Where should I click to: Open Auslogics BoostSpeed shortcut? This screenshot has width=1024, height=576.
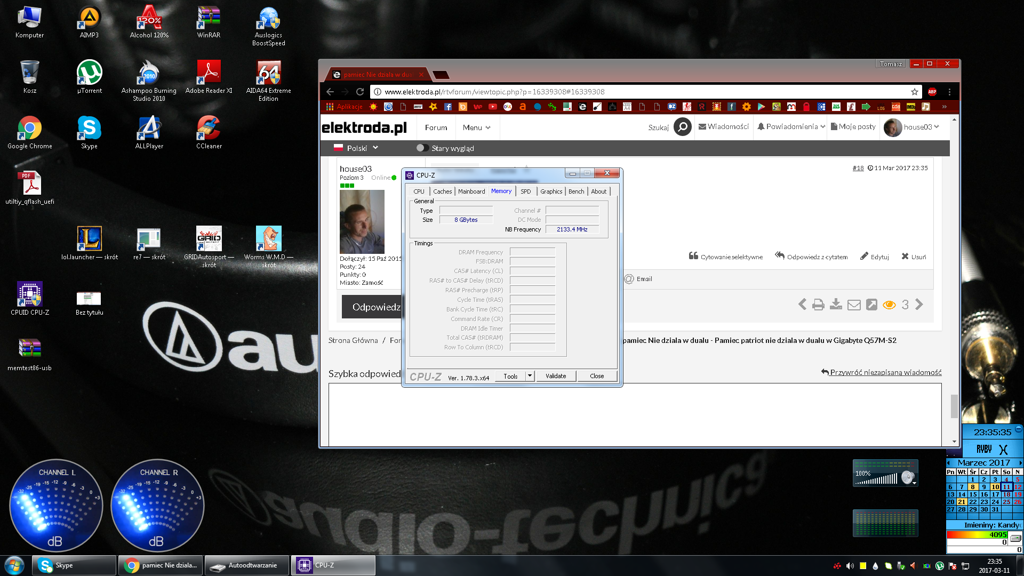[269, 26]
